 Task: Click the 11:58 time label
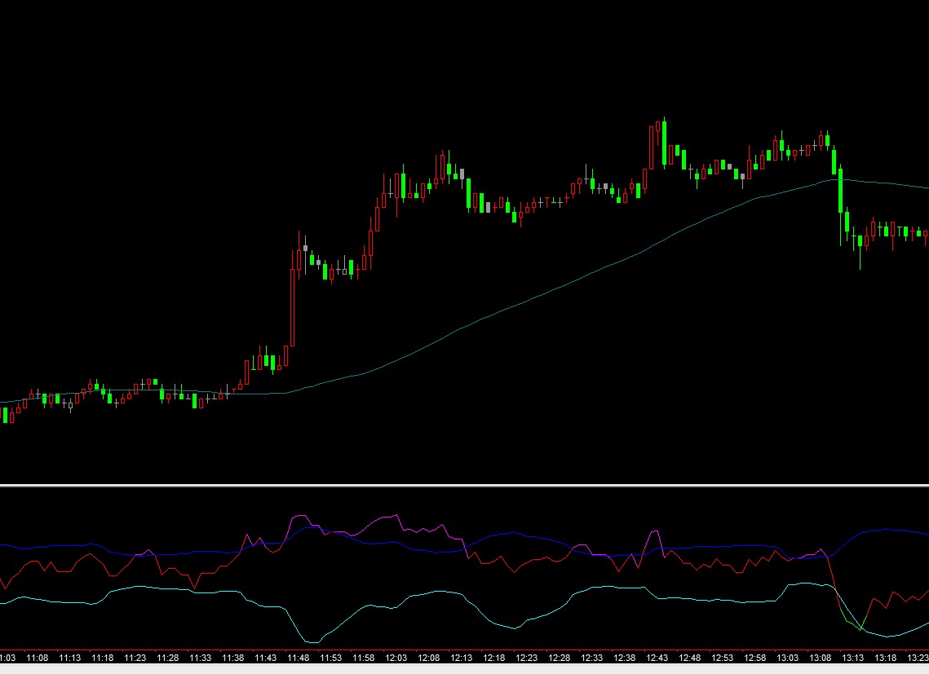363,658
